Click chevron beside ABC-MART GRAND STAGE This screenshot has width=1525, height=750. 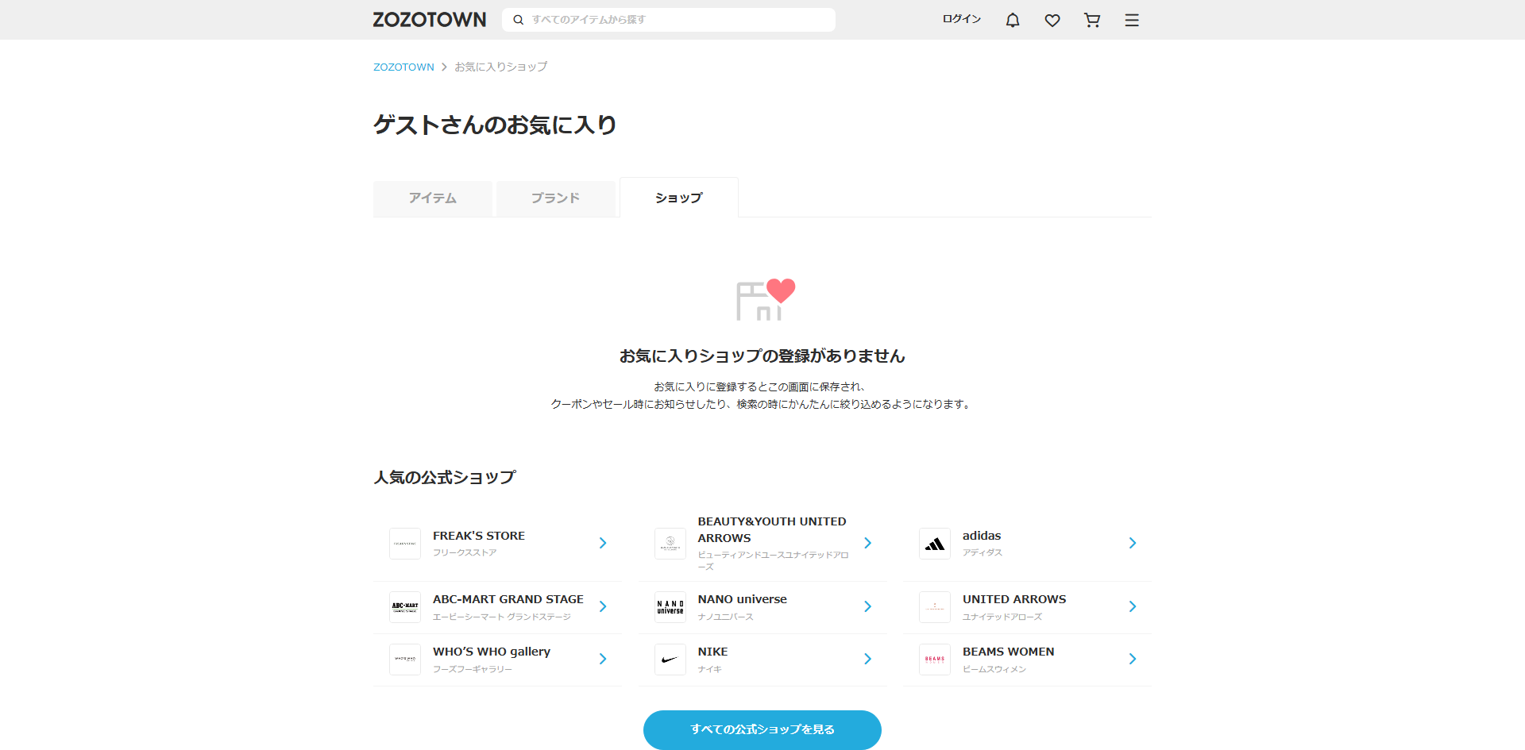pyautogui.click(x=603, y=606)
